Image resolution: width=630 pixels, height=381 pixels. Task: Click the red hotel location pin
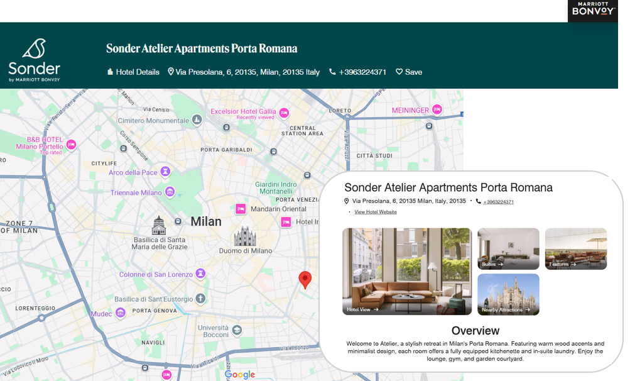point(305,280)
